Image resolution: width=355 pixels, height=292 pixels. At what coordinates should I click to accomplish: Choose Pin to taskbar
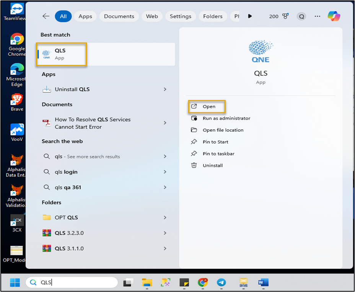[213, 153]
